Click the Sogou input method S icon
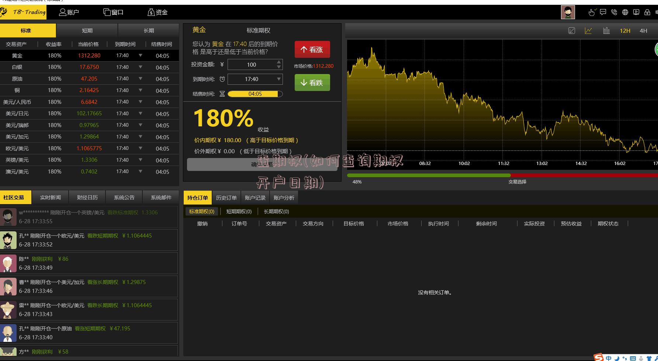 pyautogui.click(x=598, y=357)
